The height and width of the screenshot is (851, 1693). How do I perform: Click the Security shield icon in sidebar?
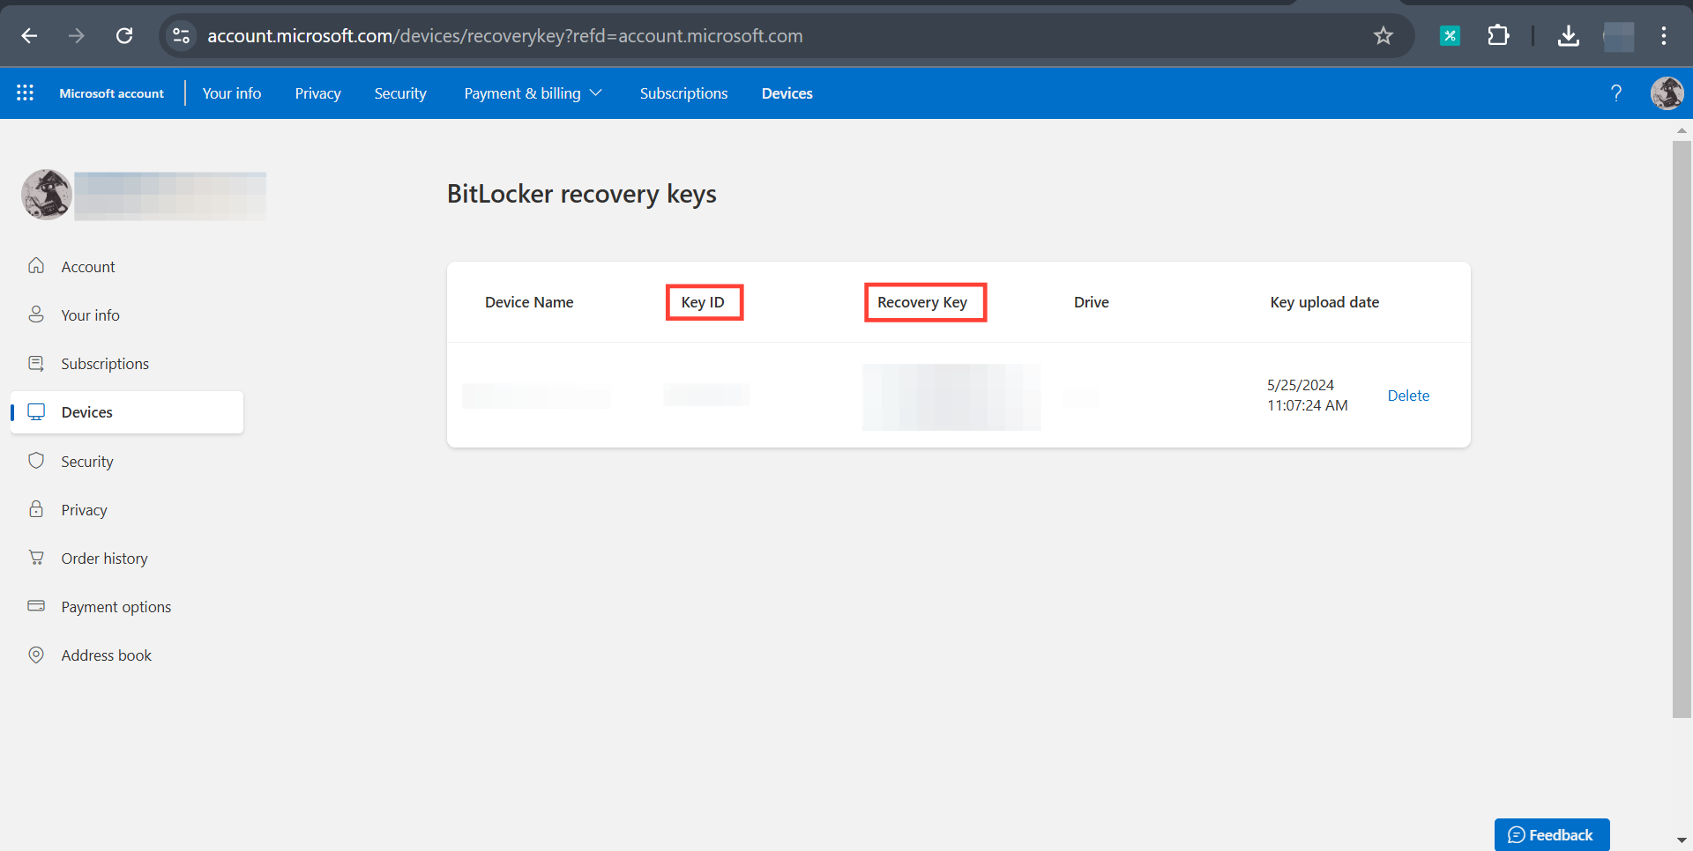36,460
